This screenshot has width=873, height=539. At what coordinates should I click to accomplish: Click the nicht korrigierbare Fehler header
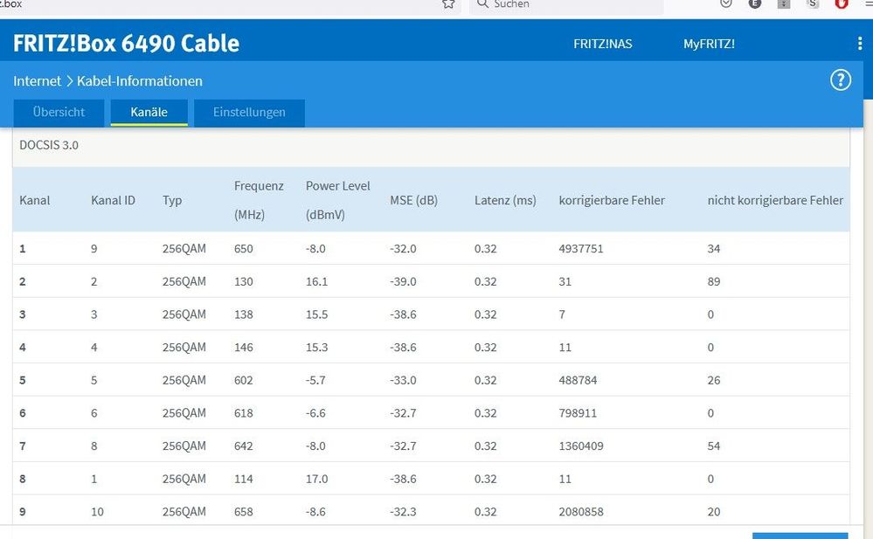[x=776, y=200]
